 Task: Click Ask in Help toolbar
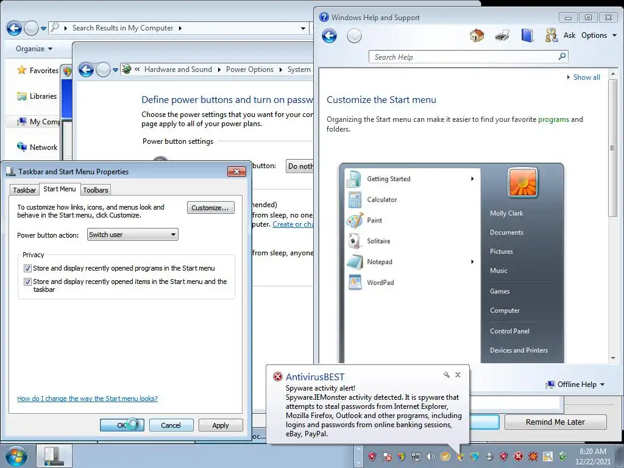point(569,35)
